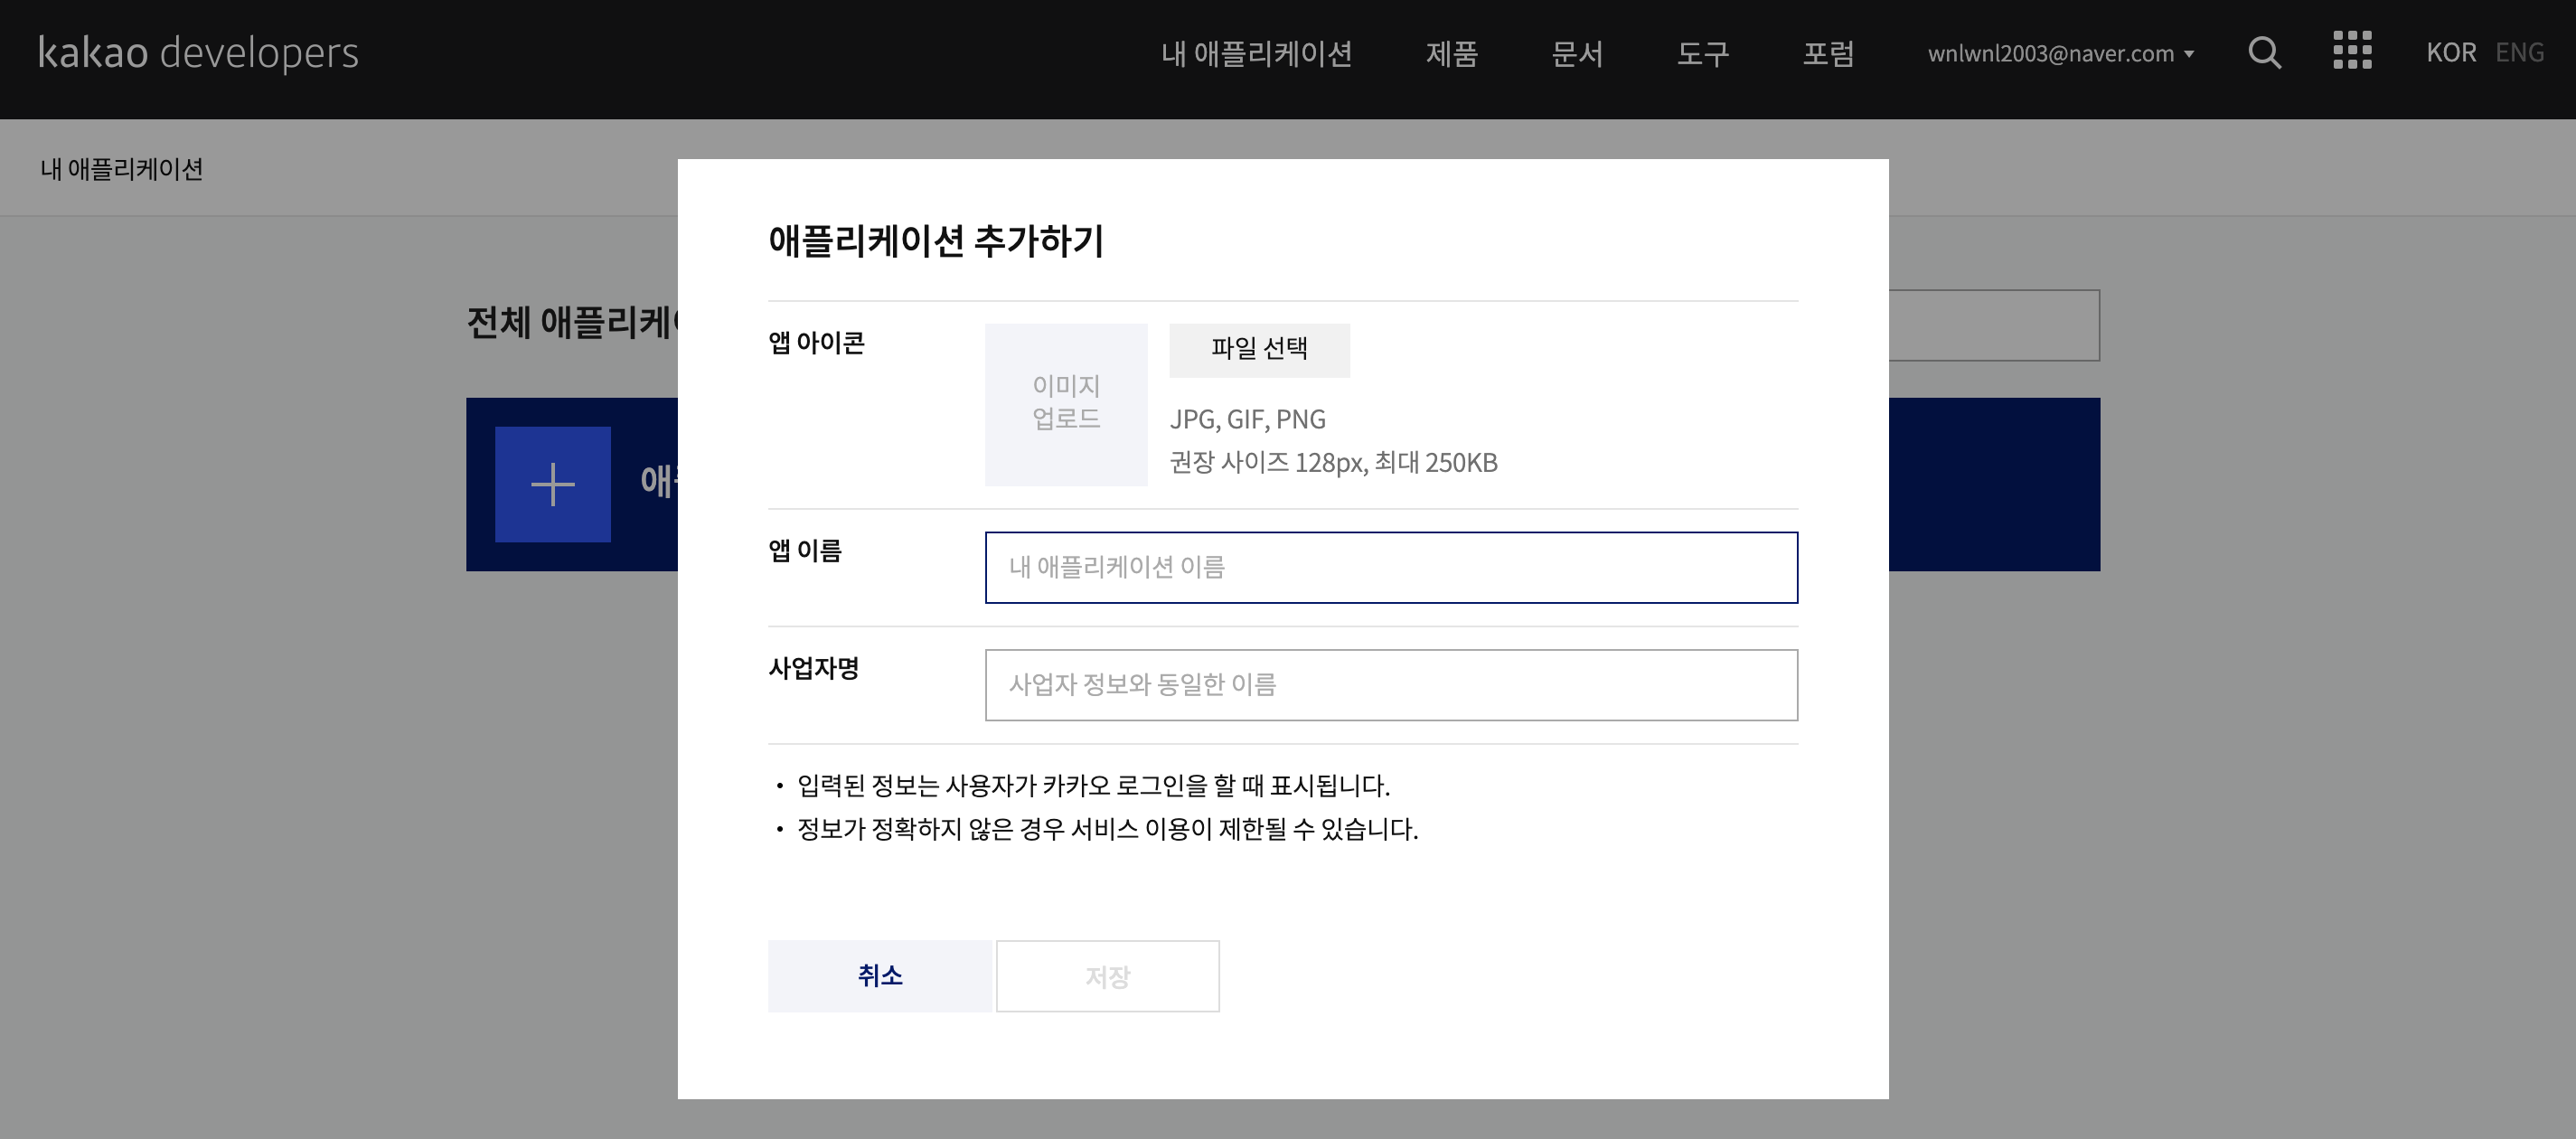Open the 제품 menu
This screenshot has height=1139, width=2576.
coord(1451,53)
